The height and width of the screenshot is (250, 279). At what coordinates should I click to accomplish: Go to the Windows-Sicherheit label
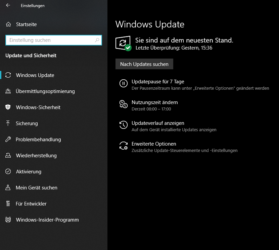tap(38, 107)
